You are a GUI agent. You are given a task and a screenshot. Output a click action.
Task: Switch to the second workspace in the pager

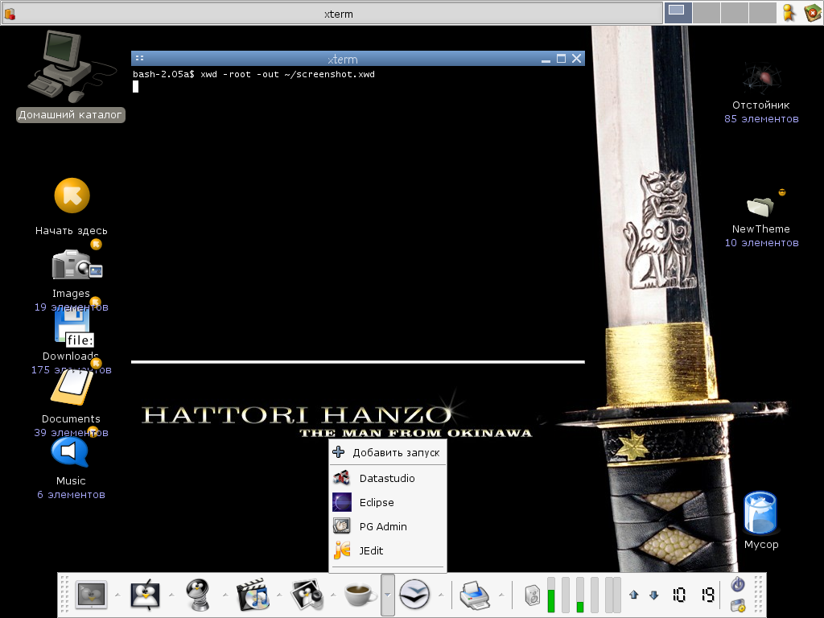[706, 12]
